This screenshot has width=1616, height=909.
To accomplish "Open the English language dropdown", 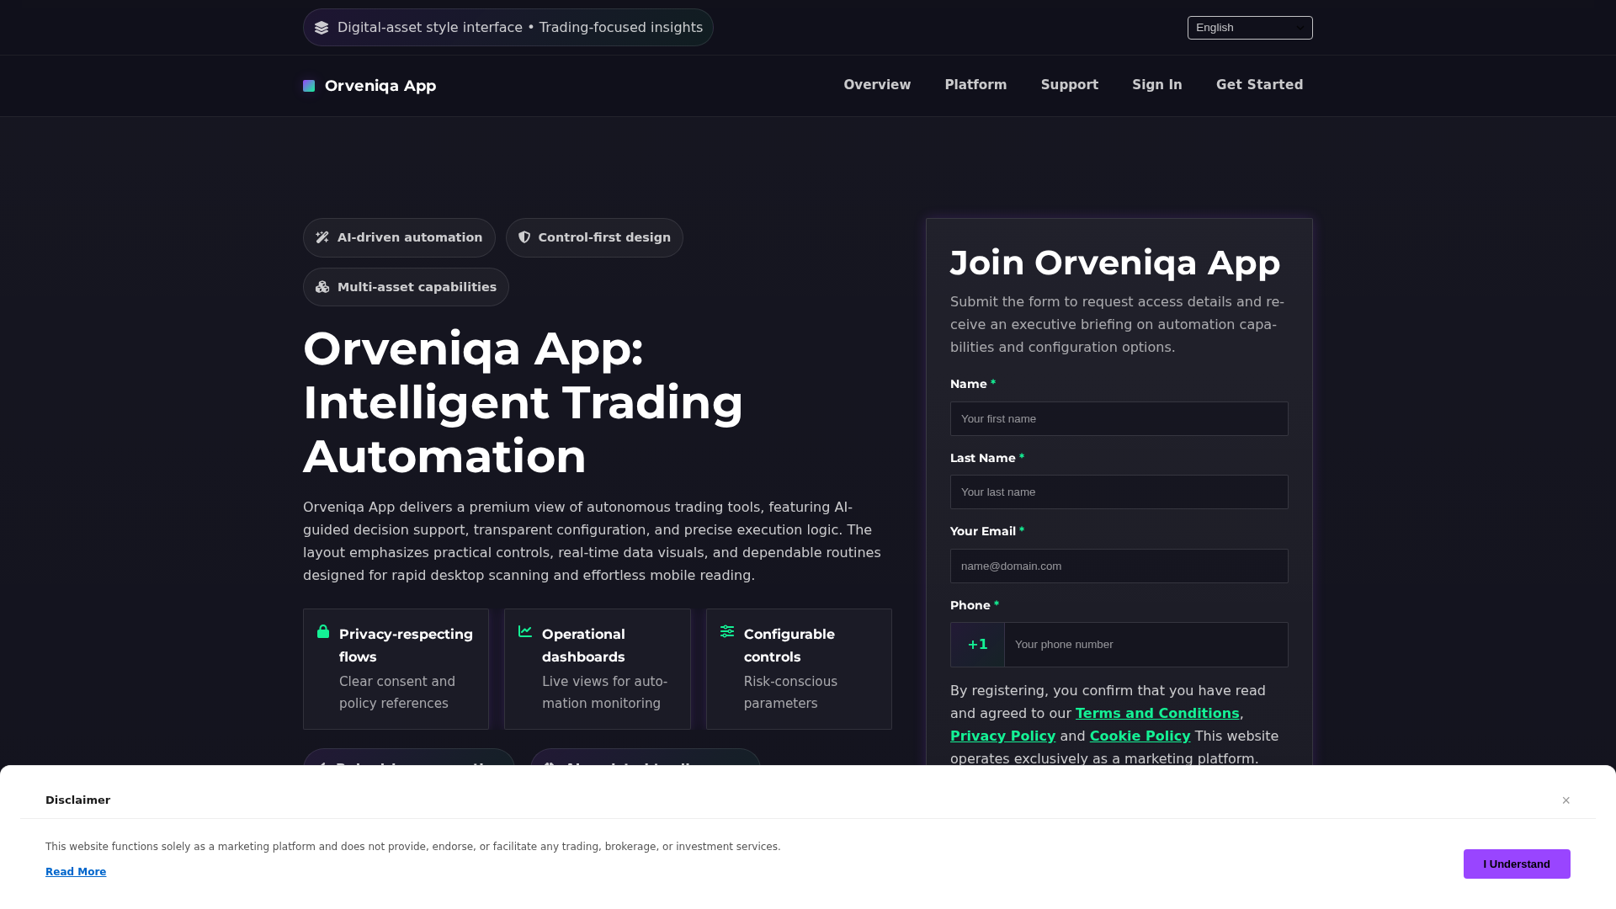I will [1250, 28].
